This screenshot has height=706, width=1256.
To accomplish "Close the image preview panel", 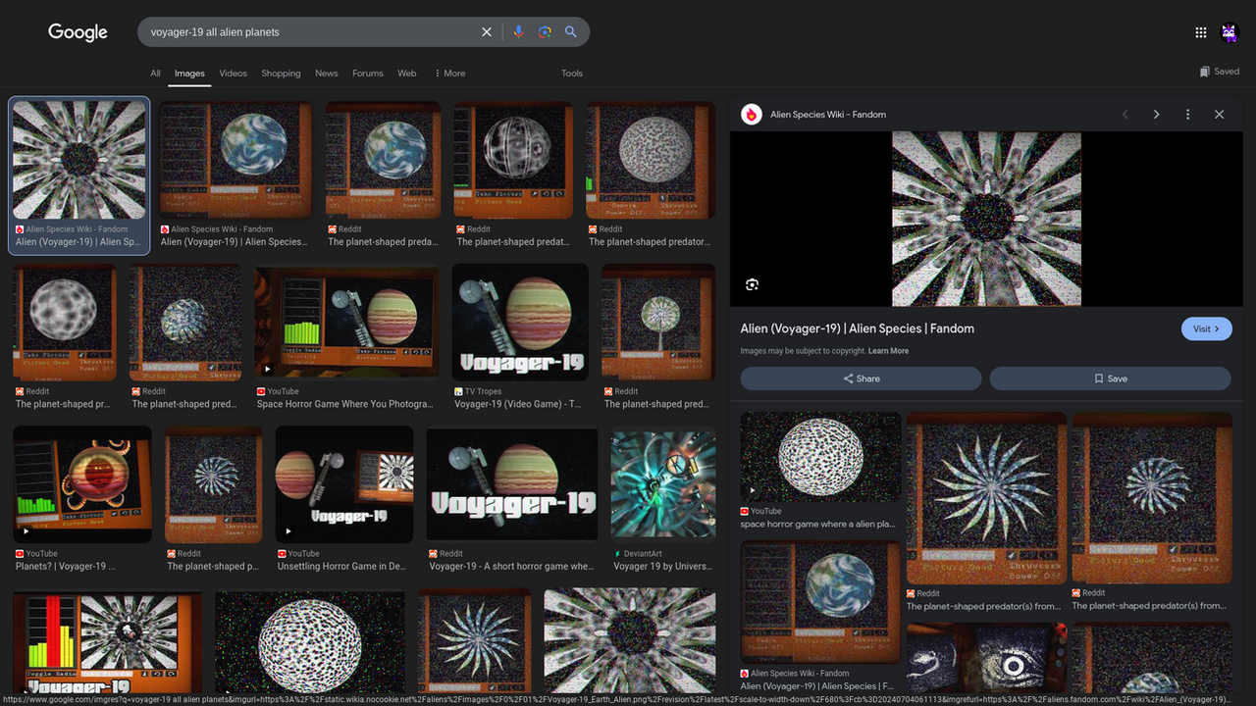I will (1220, 115).
